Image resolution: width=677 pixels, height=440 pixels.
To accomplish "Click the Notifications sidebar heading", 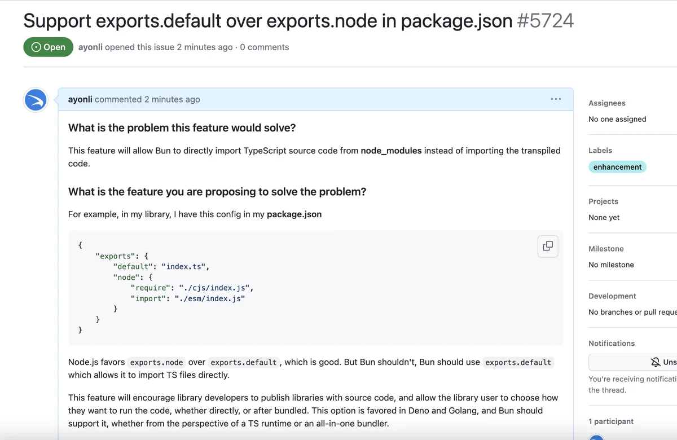I will [612, 344].
